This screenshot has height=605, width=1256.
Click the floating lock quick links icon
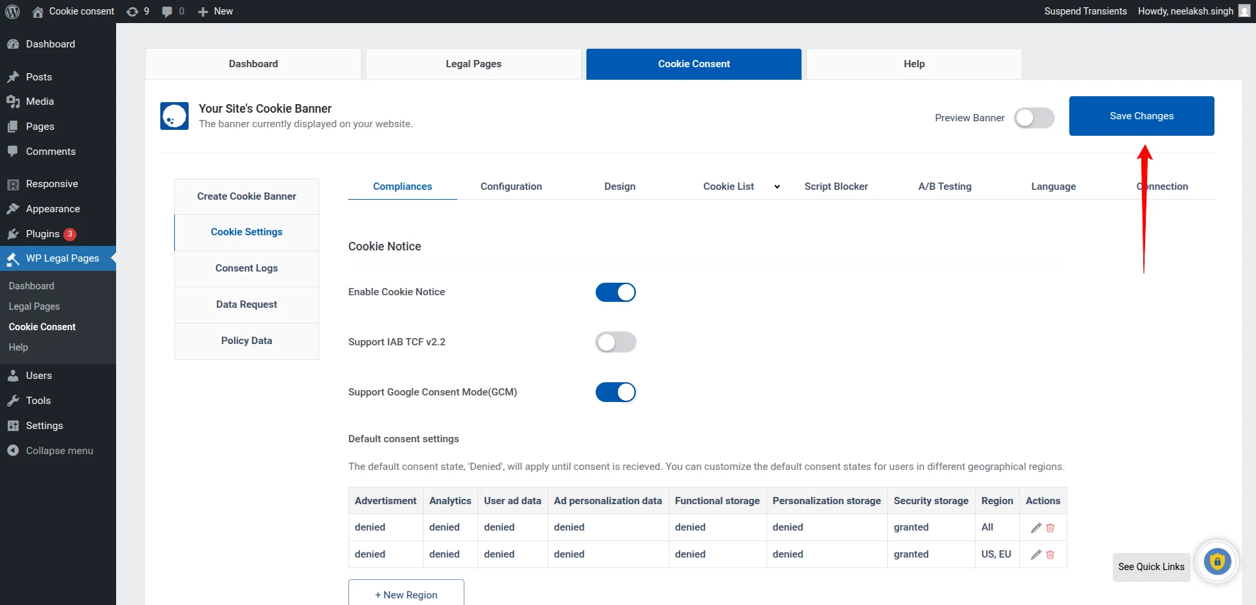pos(1217,562)
